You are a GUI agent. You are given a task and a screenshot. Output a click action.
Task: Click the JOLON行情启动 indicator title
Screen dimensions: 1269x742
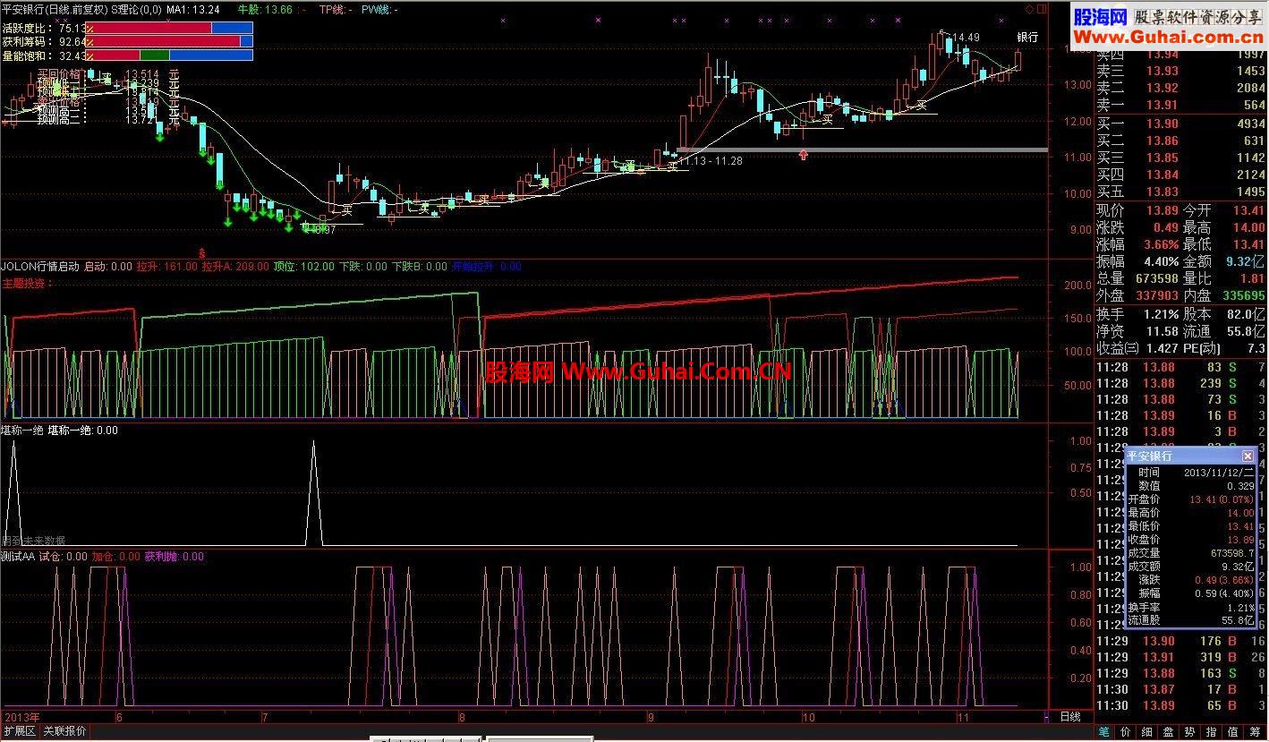pyautogui.click(x=40, y=267)
